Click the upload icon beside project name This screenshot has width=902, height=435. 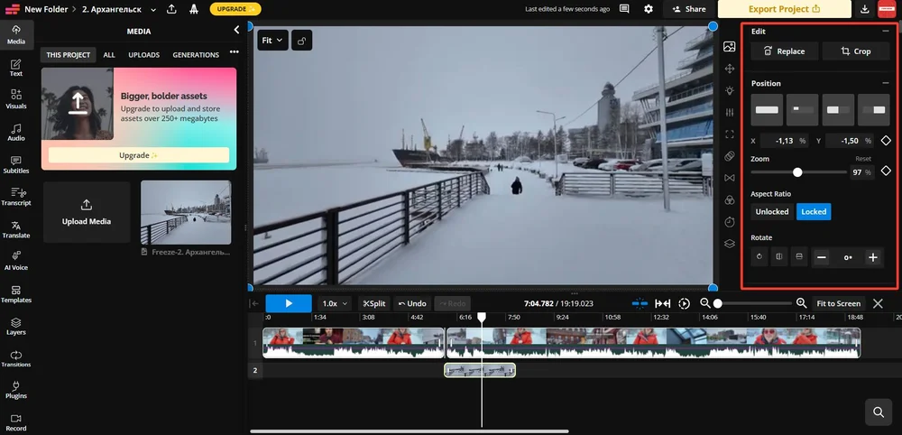[171, 9]
